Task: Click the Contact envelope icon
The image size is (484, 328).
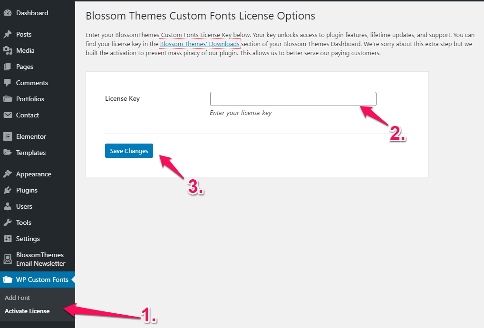Action: [x=8, y=115]
